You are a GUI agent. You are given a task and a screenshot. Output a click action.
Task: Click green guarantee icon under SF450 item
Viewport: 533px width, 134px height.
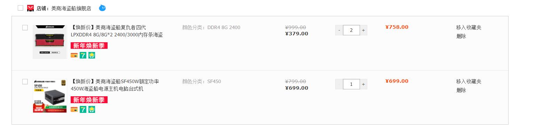[92, 109]
